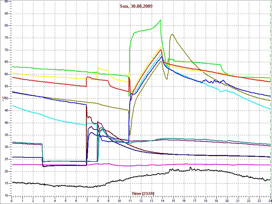Pick the 70 degree temperature axis label
The width and height of the screenshot is (272, 204).
point(6,50)
